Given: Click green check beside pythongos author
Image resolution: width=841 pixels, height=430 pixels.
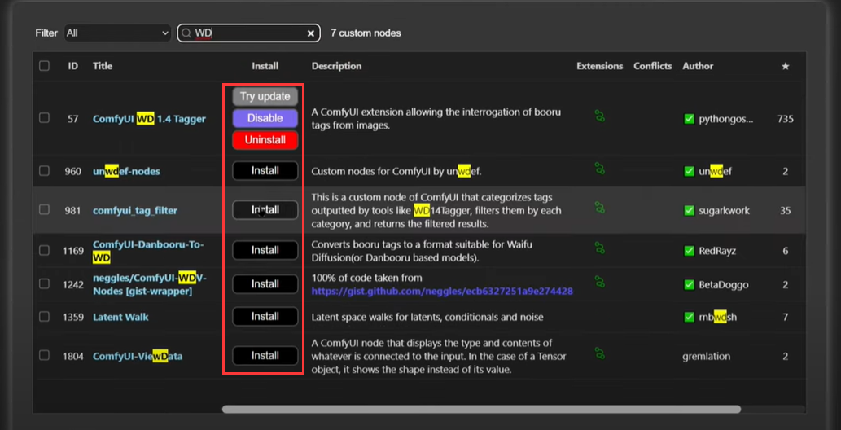Looking at the screenshot, I should point(690,119).
